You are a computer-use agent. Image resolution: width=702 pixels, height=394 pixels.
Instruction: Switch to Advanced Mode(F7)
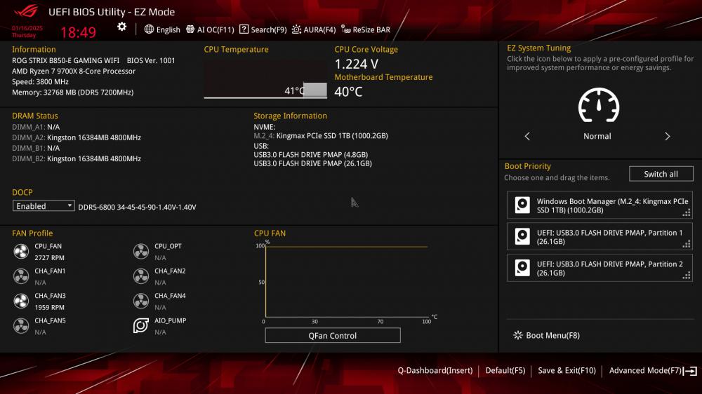tap(653, 370)
